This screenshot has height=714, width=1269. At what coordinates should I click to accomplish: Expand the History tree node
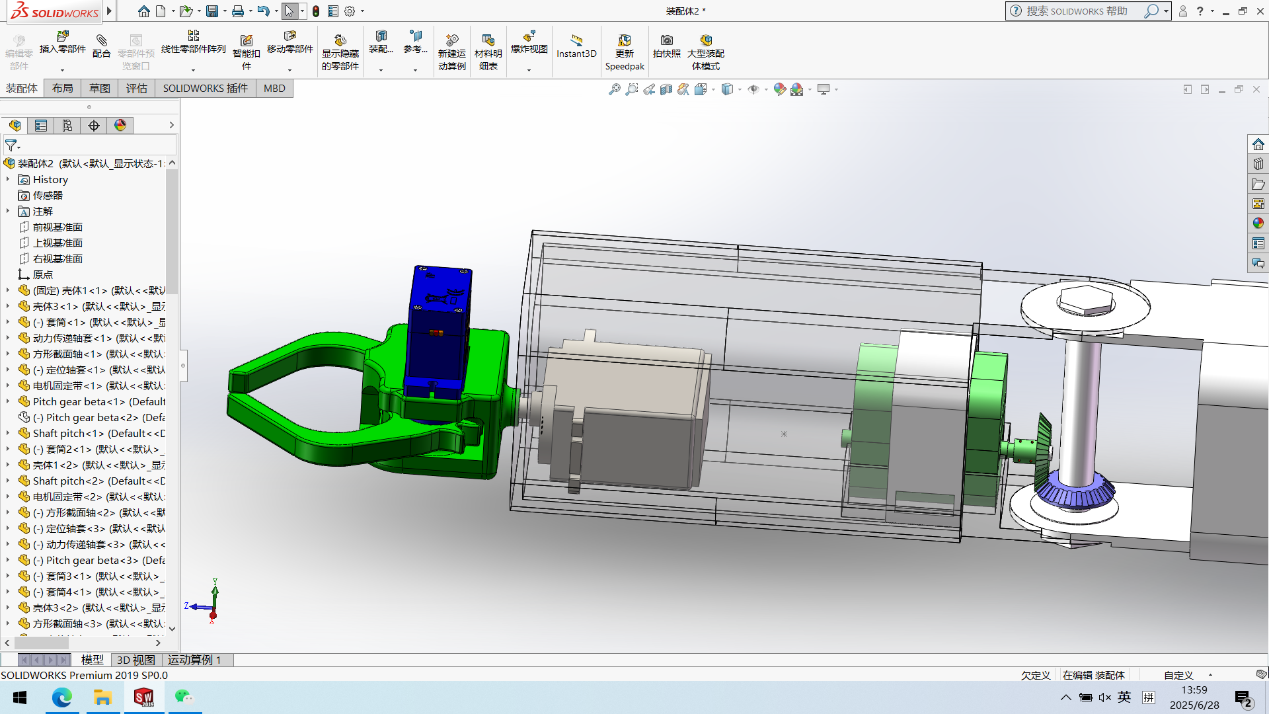pos(8,179)
